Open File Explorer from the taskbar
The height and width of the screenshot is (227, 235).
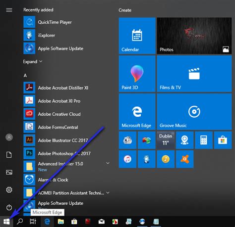point(61,222)
